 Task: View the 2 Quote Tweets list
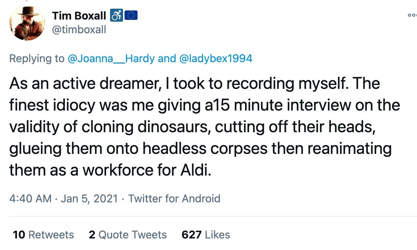[x=127, y=235]
